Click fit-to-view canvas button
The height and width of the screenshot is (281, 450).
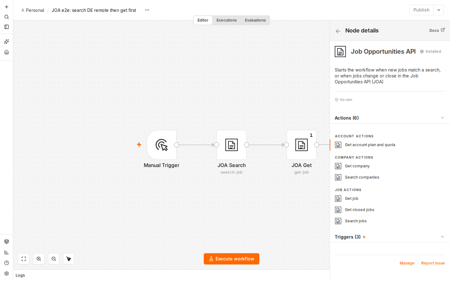pyautogui.click(x=24, y=259)
